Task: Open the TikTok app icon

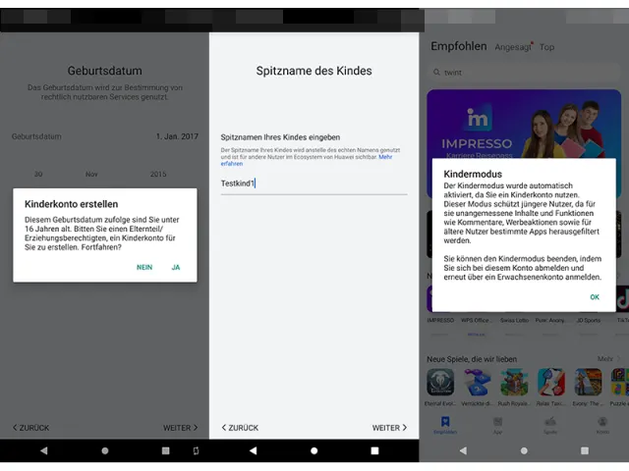Action: tap(622, 298)
